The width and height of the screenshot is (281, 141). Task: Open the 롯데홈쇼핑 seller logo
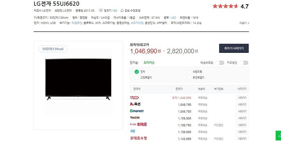(x=138, y=138)
